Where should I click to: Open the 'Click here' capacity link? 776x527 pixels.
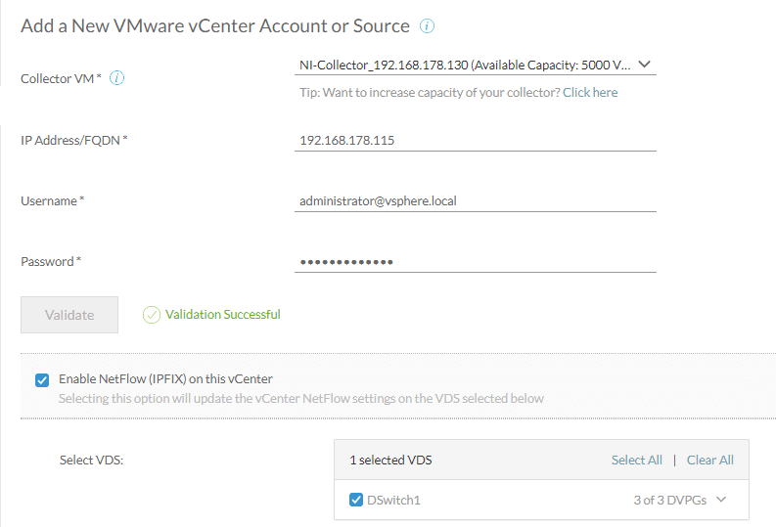[x=590, y=93]
